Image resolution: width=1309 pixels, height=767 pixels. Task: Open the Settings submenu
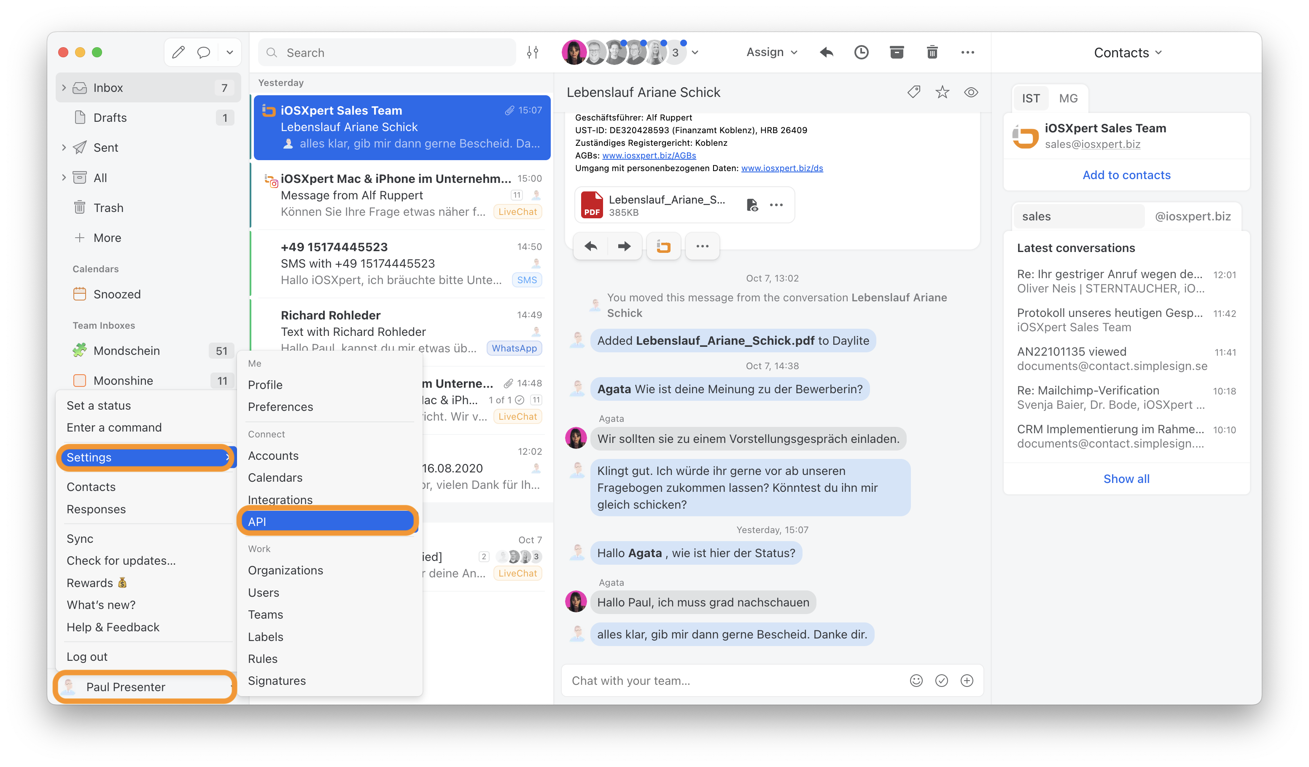click(x=148, y=457)
